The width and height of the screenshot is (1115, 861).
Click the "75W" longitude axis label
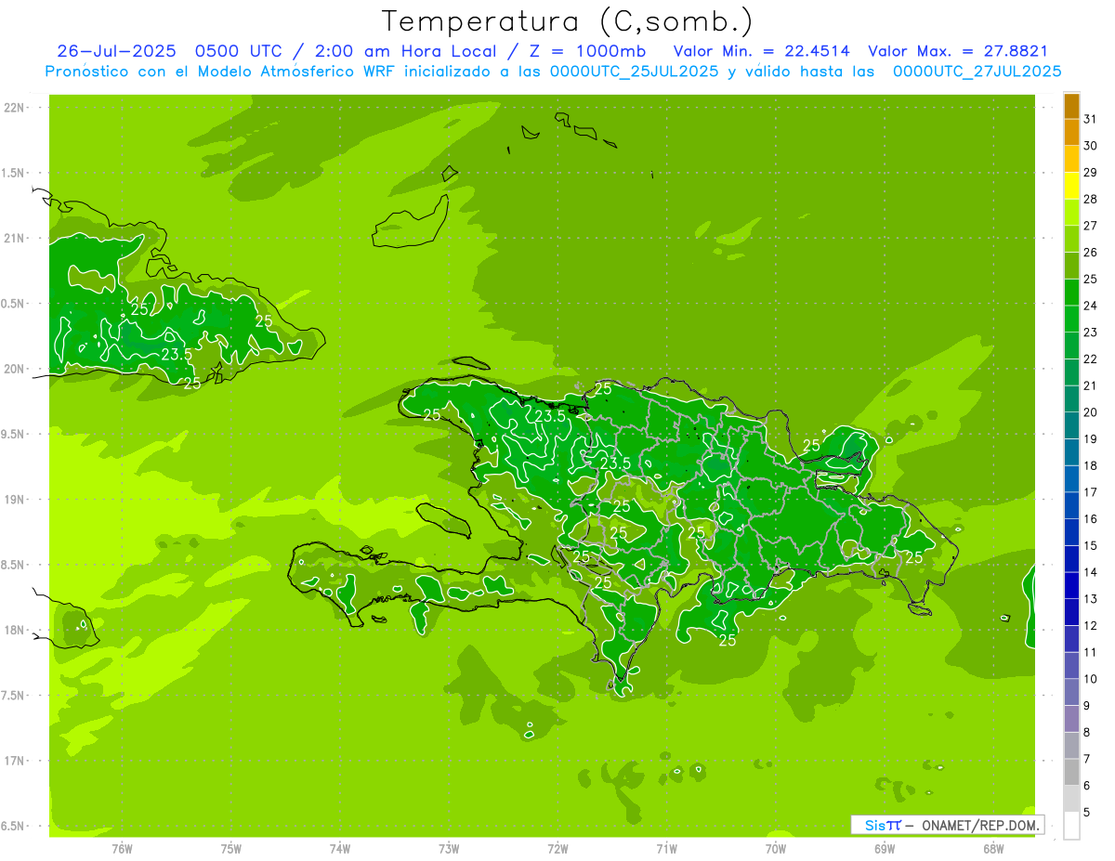coord(231,849)
